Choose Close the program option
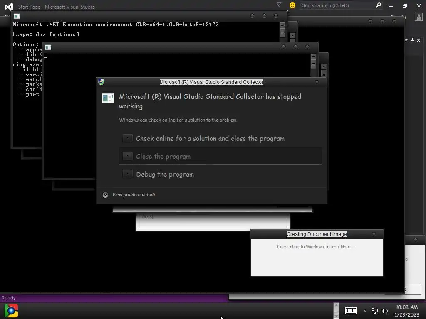Viewport: 426px width, 319px height. pos(220,156)
